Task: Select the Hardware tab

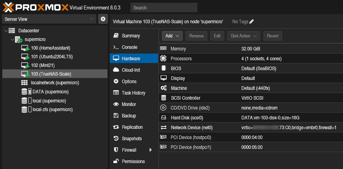Action: (x=134, y=59)
